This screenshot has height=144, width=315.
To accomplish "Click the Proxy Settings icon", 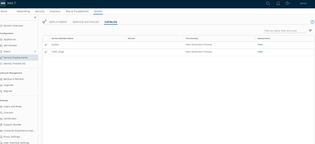I will click(x=1, y=137).
